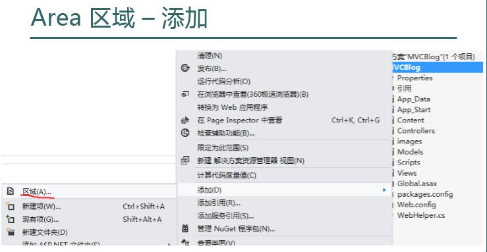
Task: Open the 添加(D) submenu entry
Action: point(284,190)
